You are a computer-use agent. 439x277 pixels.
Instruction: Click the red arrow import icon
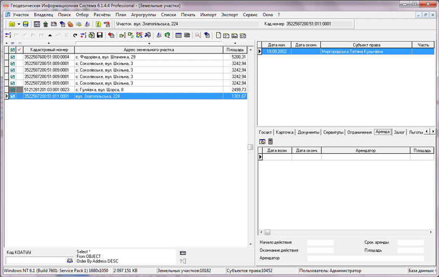(x=111, y=35)
